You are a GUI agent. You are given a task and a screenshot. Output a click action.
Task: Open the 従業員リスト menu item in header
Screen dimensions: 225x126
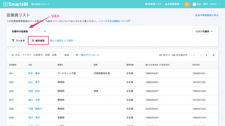(x=153, y=4)
